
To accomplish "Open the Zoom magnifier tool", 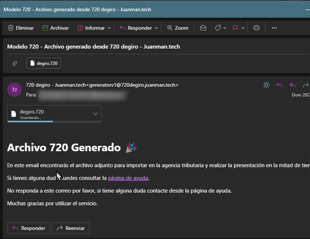I will pos(178,28).
